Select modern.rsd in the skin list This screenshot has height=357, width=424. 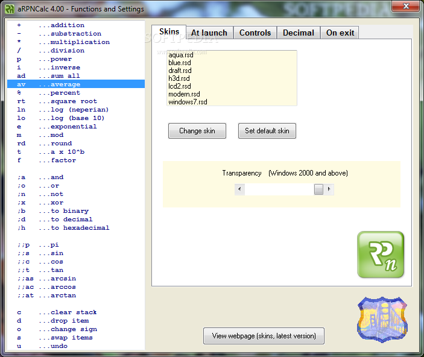coord(232,94)
